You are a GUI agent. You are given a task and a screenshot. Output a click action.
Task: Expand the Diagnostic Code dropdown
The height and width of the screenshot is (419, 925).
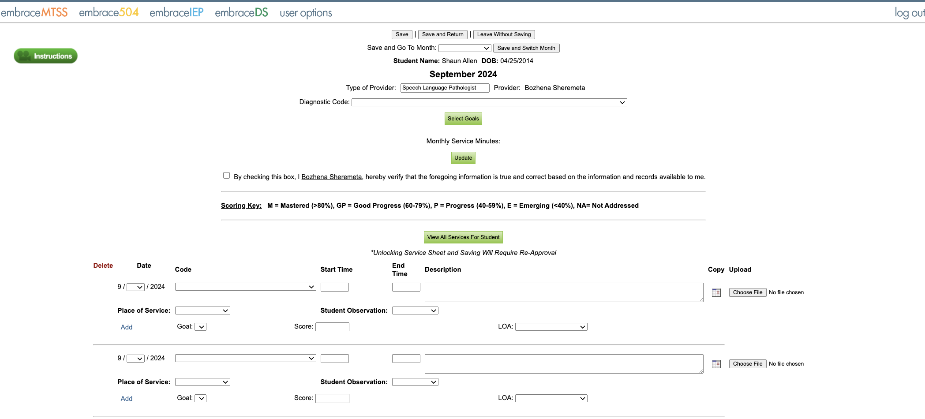coord(489,102)
